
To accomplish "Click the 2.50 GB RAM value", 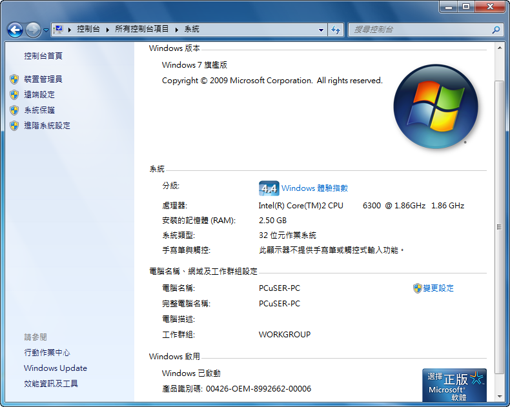I will [x=272, y=221].
